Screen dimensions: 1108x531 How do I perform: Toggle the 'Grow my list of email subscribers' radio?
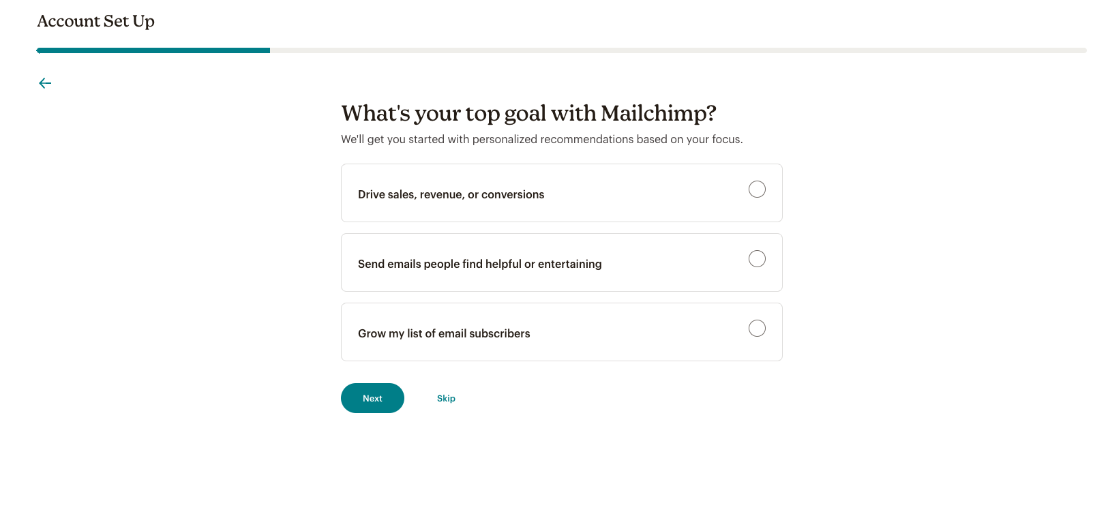tap(757, 329)
